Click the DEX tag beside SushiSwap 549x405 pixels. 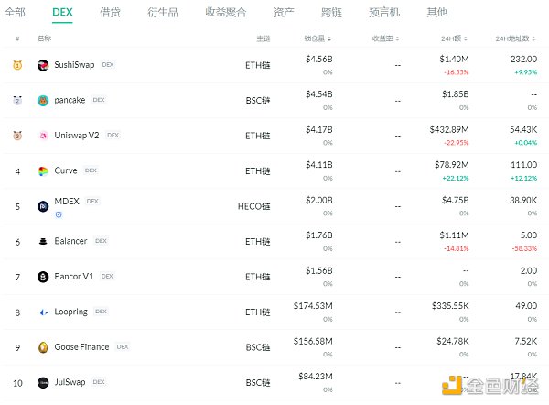[x=108, y=64]
